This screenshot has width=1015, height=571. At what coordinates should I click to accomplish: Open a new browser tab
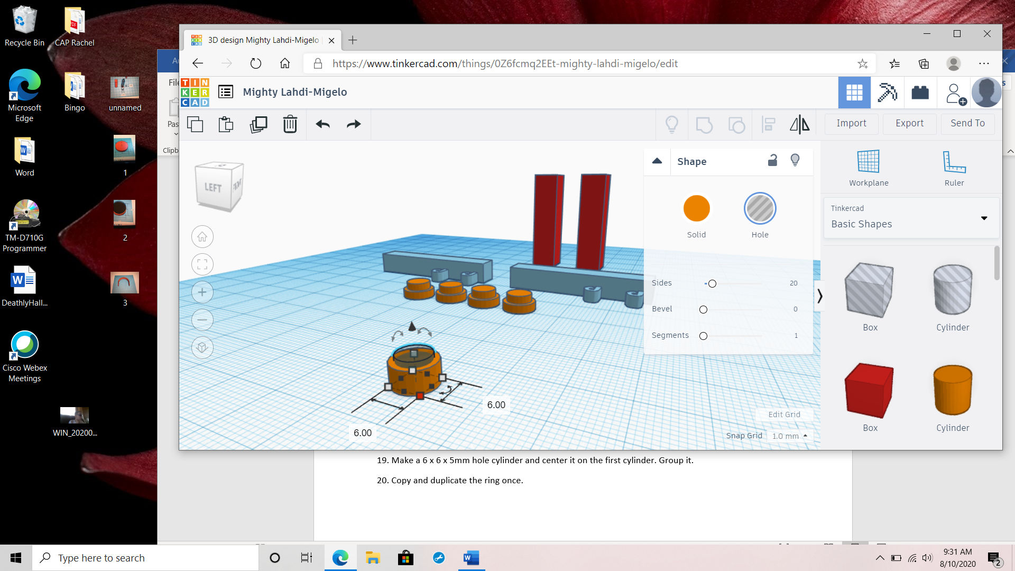tap(353, 40)
